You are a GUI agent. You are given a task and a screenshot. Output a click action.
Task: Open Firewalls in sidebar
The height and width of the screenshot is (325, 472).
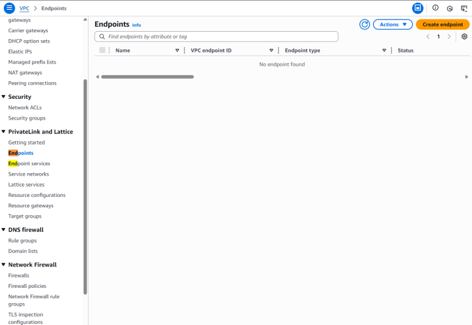[19, 276]
